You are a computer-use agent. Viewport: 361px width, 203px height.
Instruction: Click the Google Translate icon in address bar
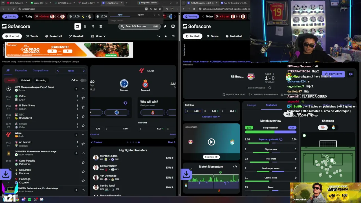pos(146,9)
